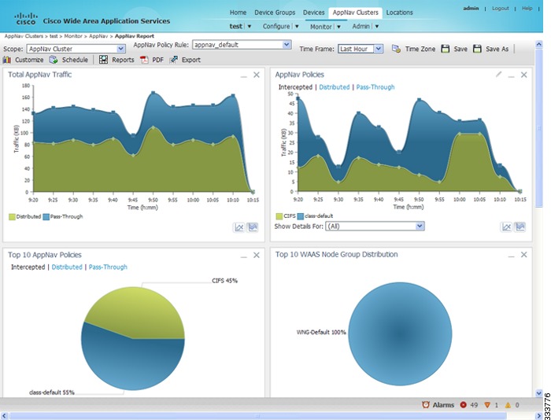
Task: Click the admin user link
Action: (471, 9)
